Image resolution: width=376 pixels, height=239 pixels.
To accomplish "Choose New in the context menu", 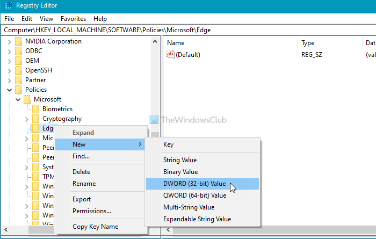I will pyautogui.click(x=100, y=144).
